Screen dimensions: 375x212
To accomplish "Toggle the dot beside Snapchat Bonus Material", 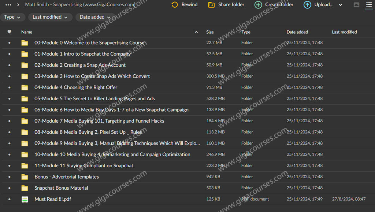I will click(x=10, y=188).
